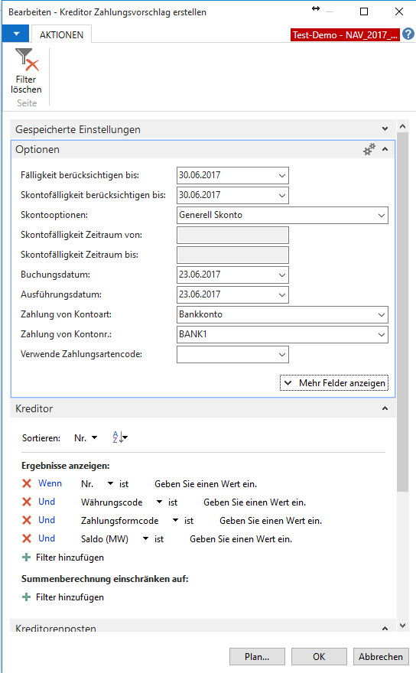The image size is (416, 673).
Task: Click the scrollbar up arrow
Action: (402, 126)
